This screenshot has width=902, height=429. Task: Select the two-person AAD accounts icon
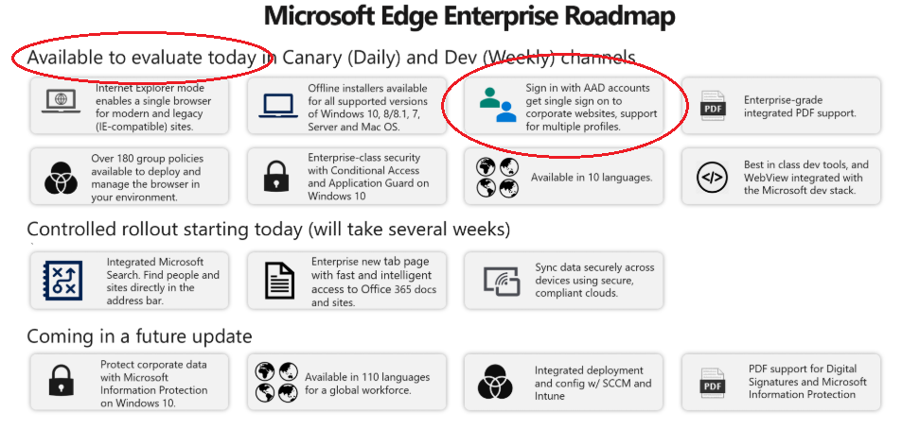(498, 105)
